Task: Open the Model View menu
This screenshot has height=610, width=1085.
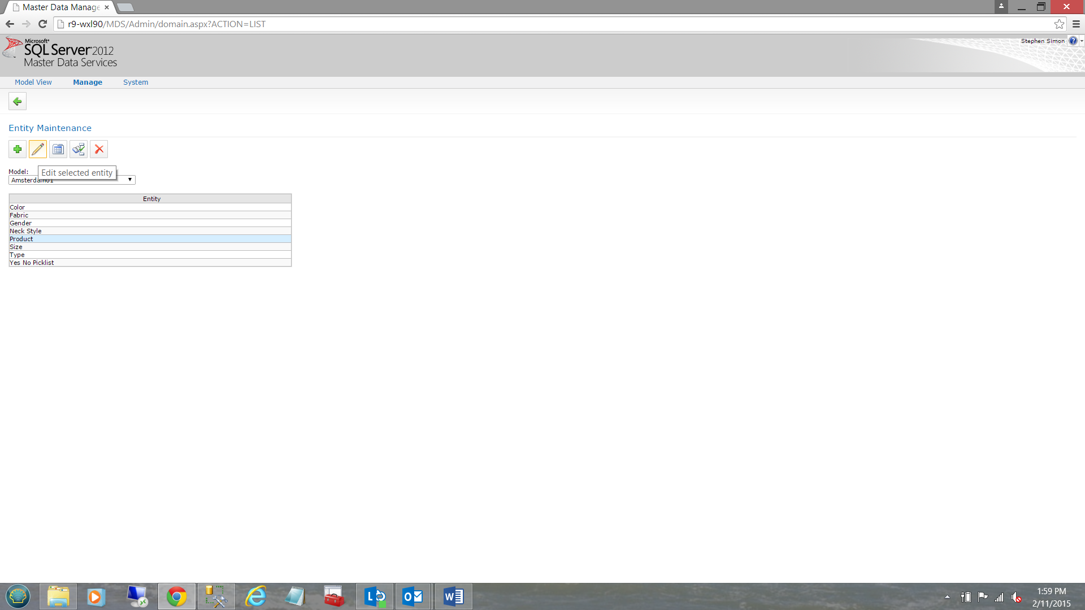Action: click(33, 82)
